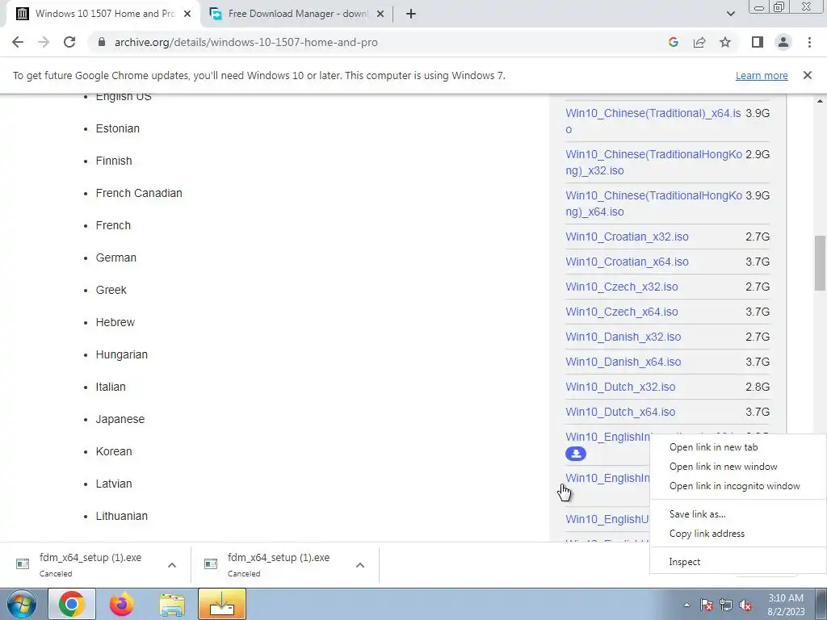Open the volume tray icon

[745, 605]
